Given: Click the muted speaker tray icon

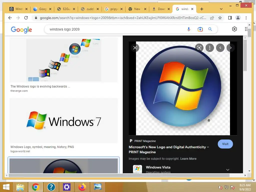Looking at the screenshot, I should tap(220, 187).
